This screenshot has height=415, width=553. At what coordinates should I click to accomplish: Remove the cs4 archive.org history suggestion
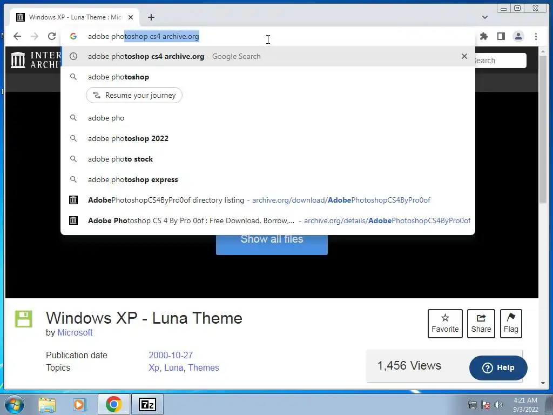464,56
